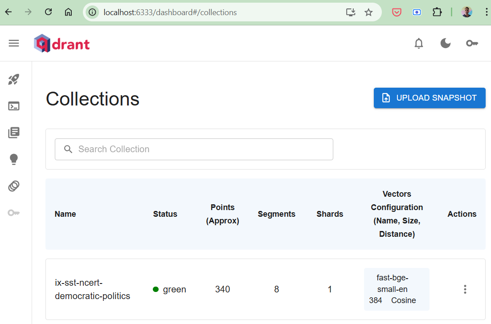The image size is (491, 324).
Task: Open the browser extensions puzzle menu
Action: (437, 12)
